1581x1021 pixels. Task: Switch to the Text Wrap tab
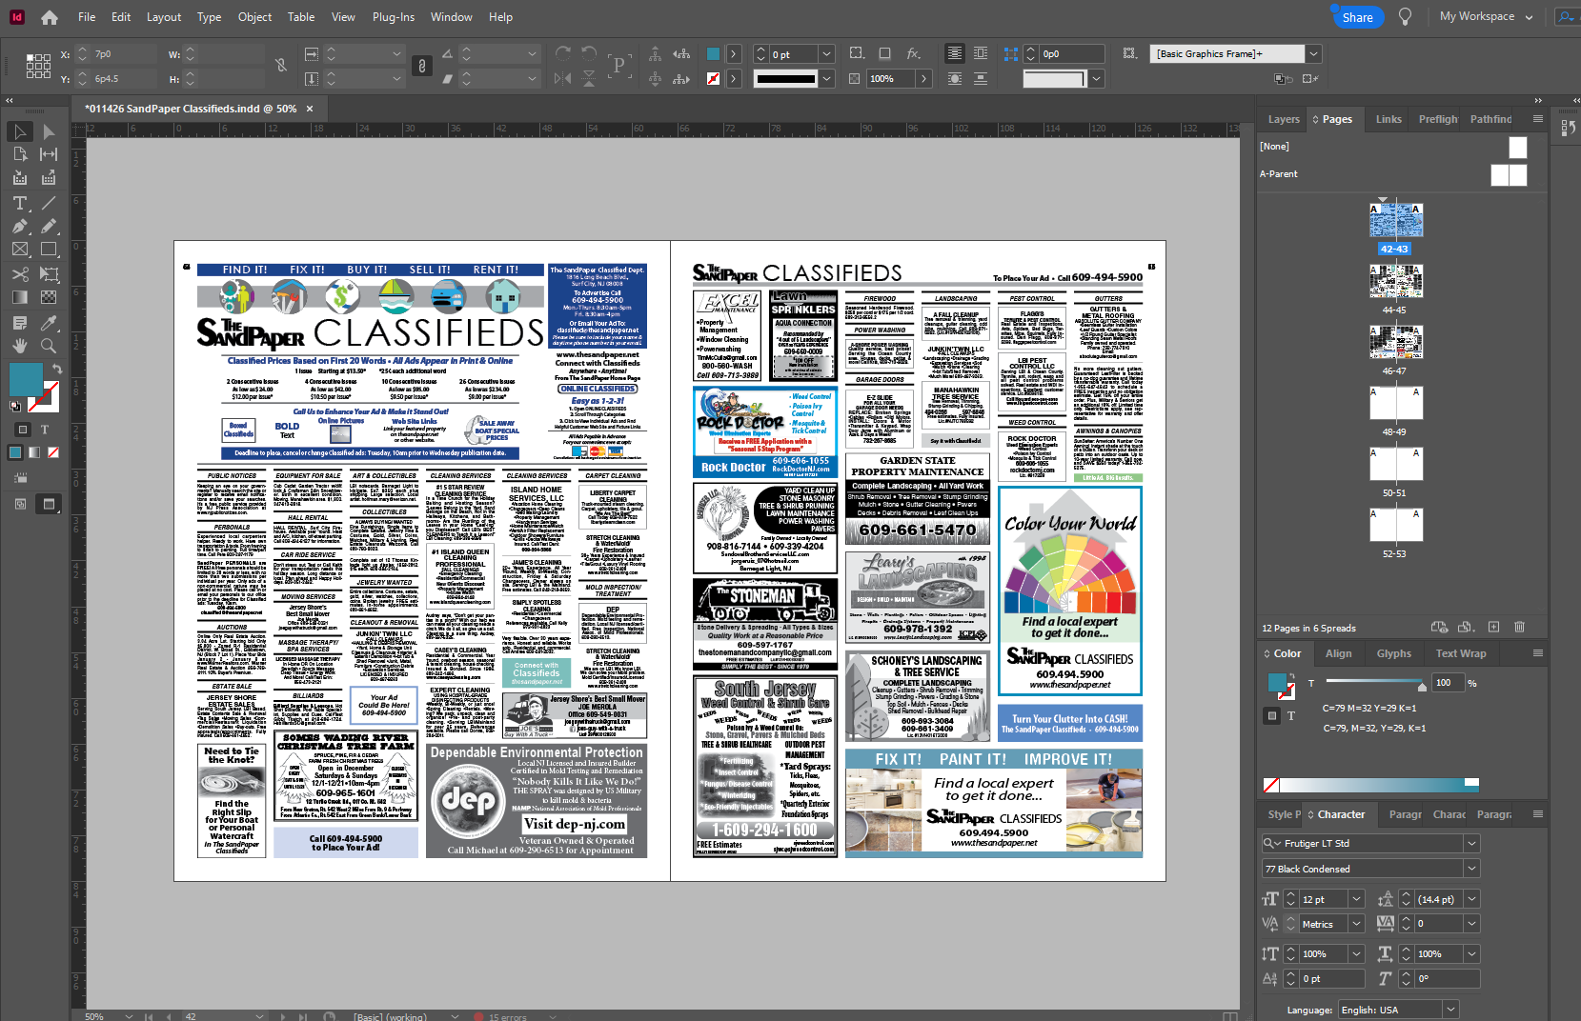pyautogui.click(x=1461, y=653)
